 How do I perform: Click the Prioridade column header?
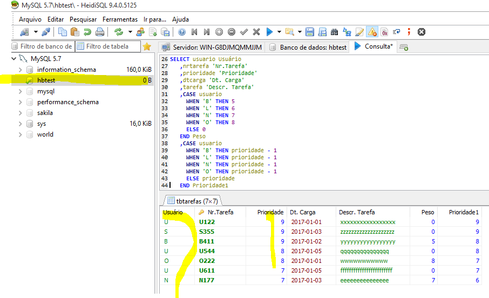pos(270,212)
